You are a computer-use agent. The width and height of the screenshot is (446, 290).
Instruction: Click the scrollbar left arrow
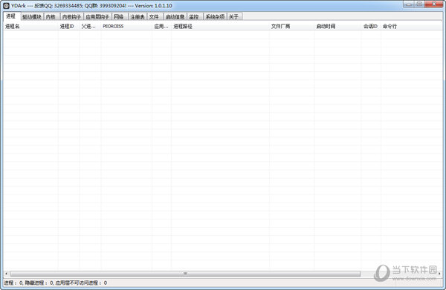coord(6,274)
